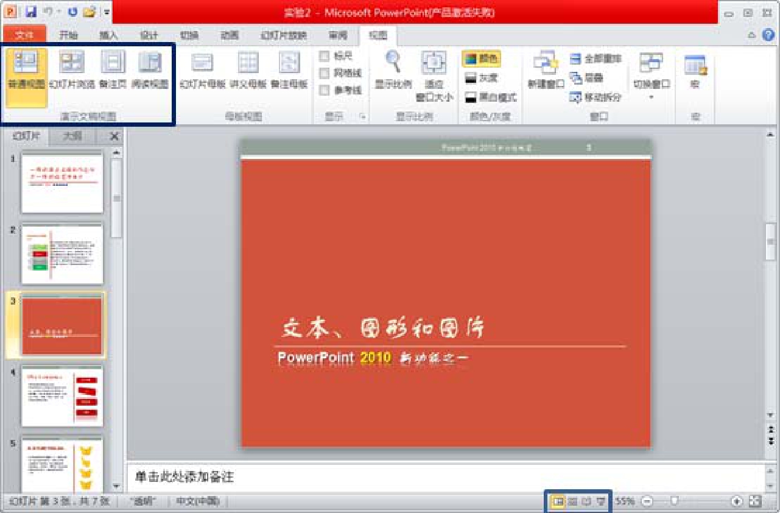Open the Transitions (切换) tab
The image size is (780, 513).
point(189,35)
